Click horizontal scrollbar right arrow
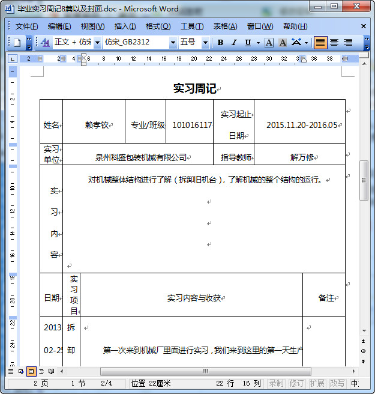This screenshot has height=394, width=375. pos(353,371)
